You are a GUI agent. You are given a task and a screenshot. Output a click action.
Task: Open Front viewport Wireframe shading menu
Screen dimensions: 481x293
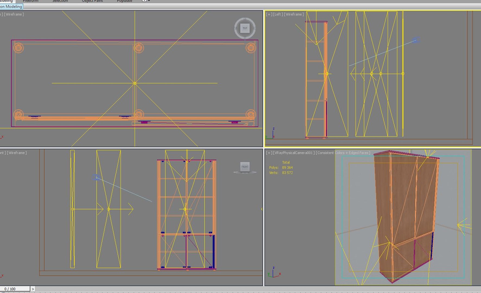coord(17,153)
